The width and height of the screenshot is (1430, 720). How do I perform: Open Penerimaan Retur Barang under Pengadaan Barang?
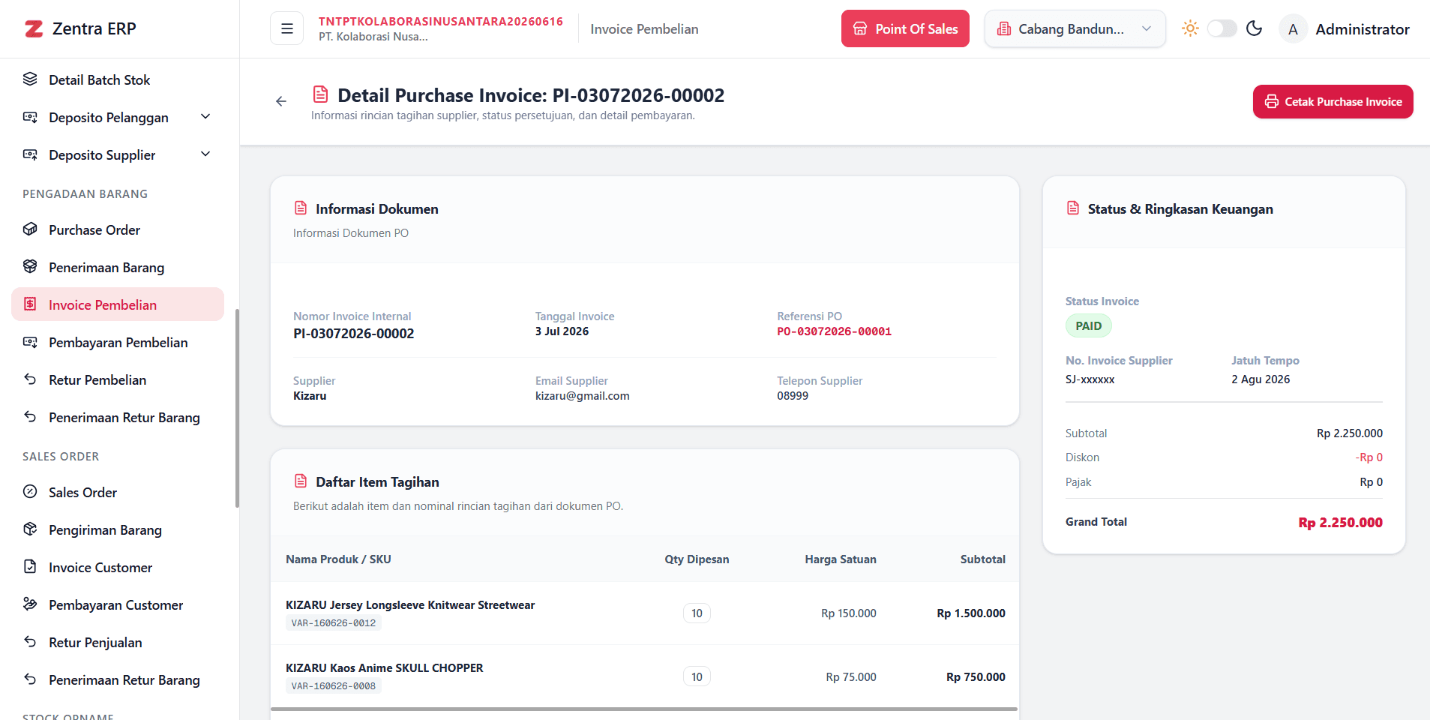118,417
